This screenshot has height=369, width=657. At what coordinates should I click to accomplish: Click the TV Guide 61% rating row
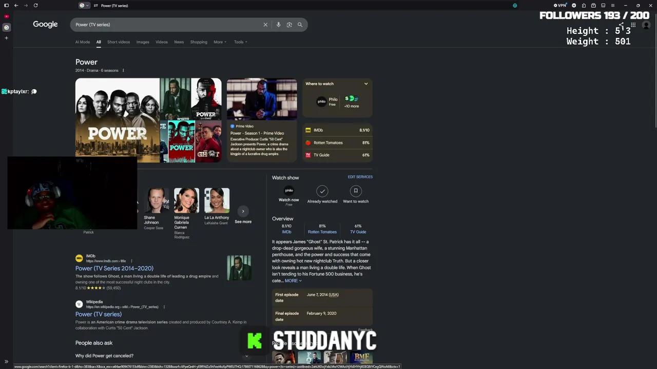[337, 155]
